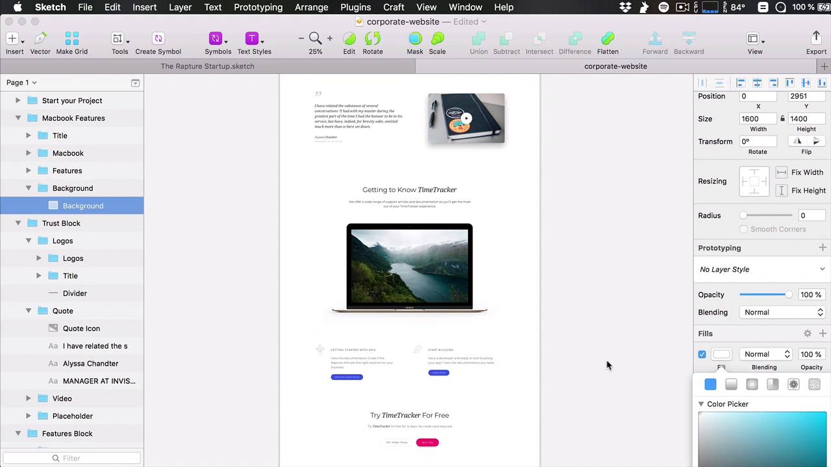The image size is (831, 467).
Task: Select the pattern fill type icon
Action: tap(793, 385)
